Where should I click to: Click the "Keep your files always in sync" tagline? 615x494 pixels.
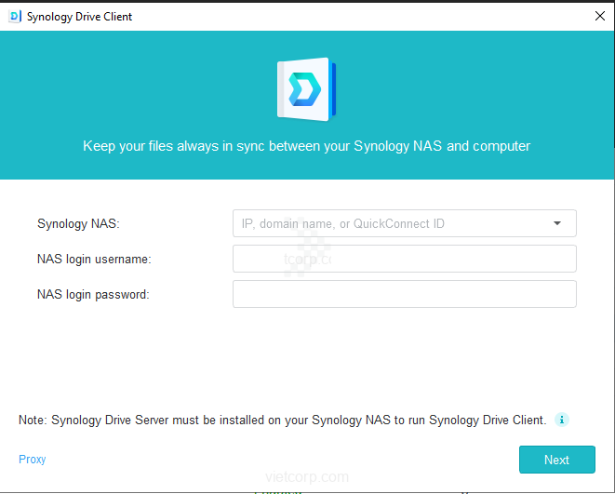[x=306, y=146]
